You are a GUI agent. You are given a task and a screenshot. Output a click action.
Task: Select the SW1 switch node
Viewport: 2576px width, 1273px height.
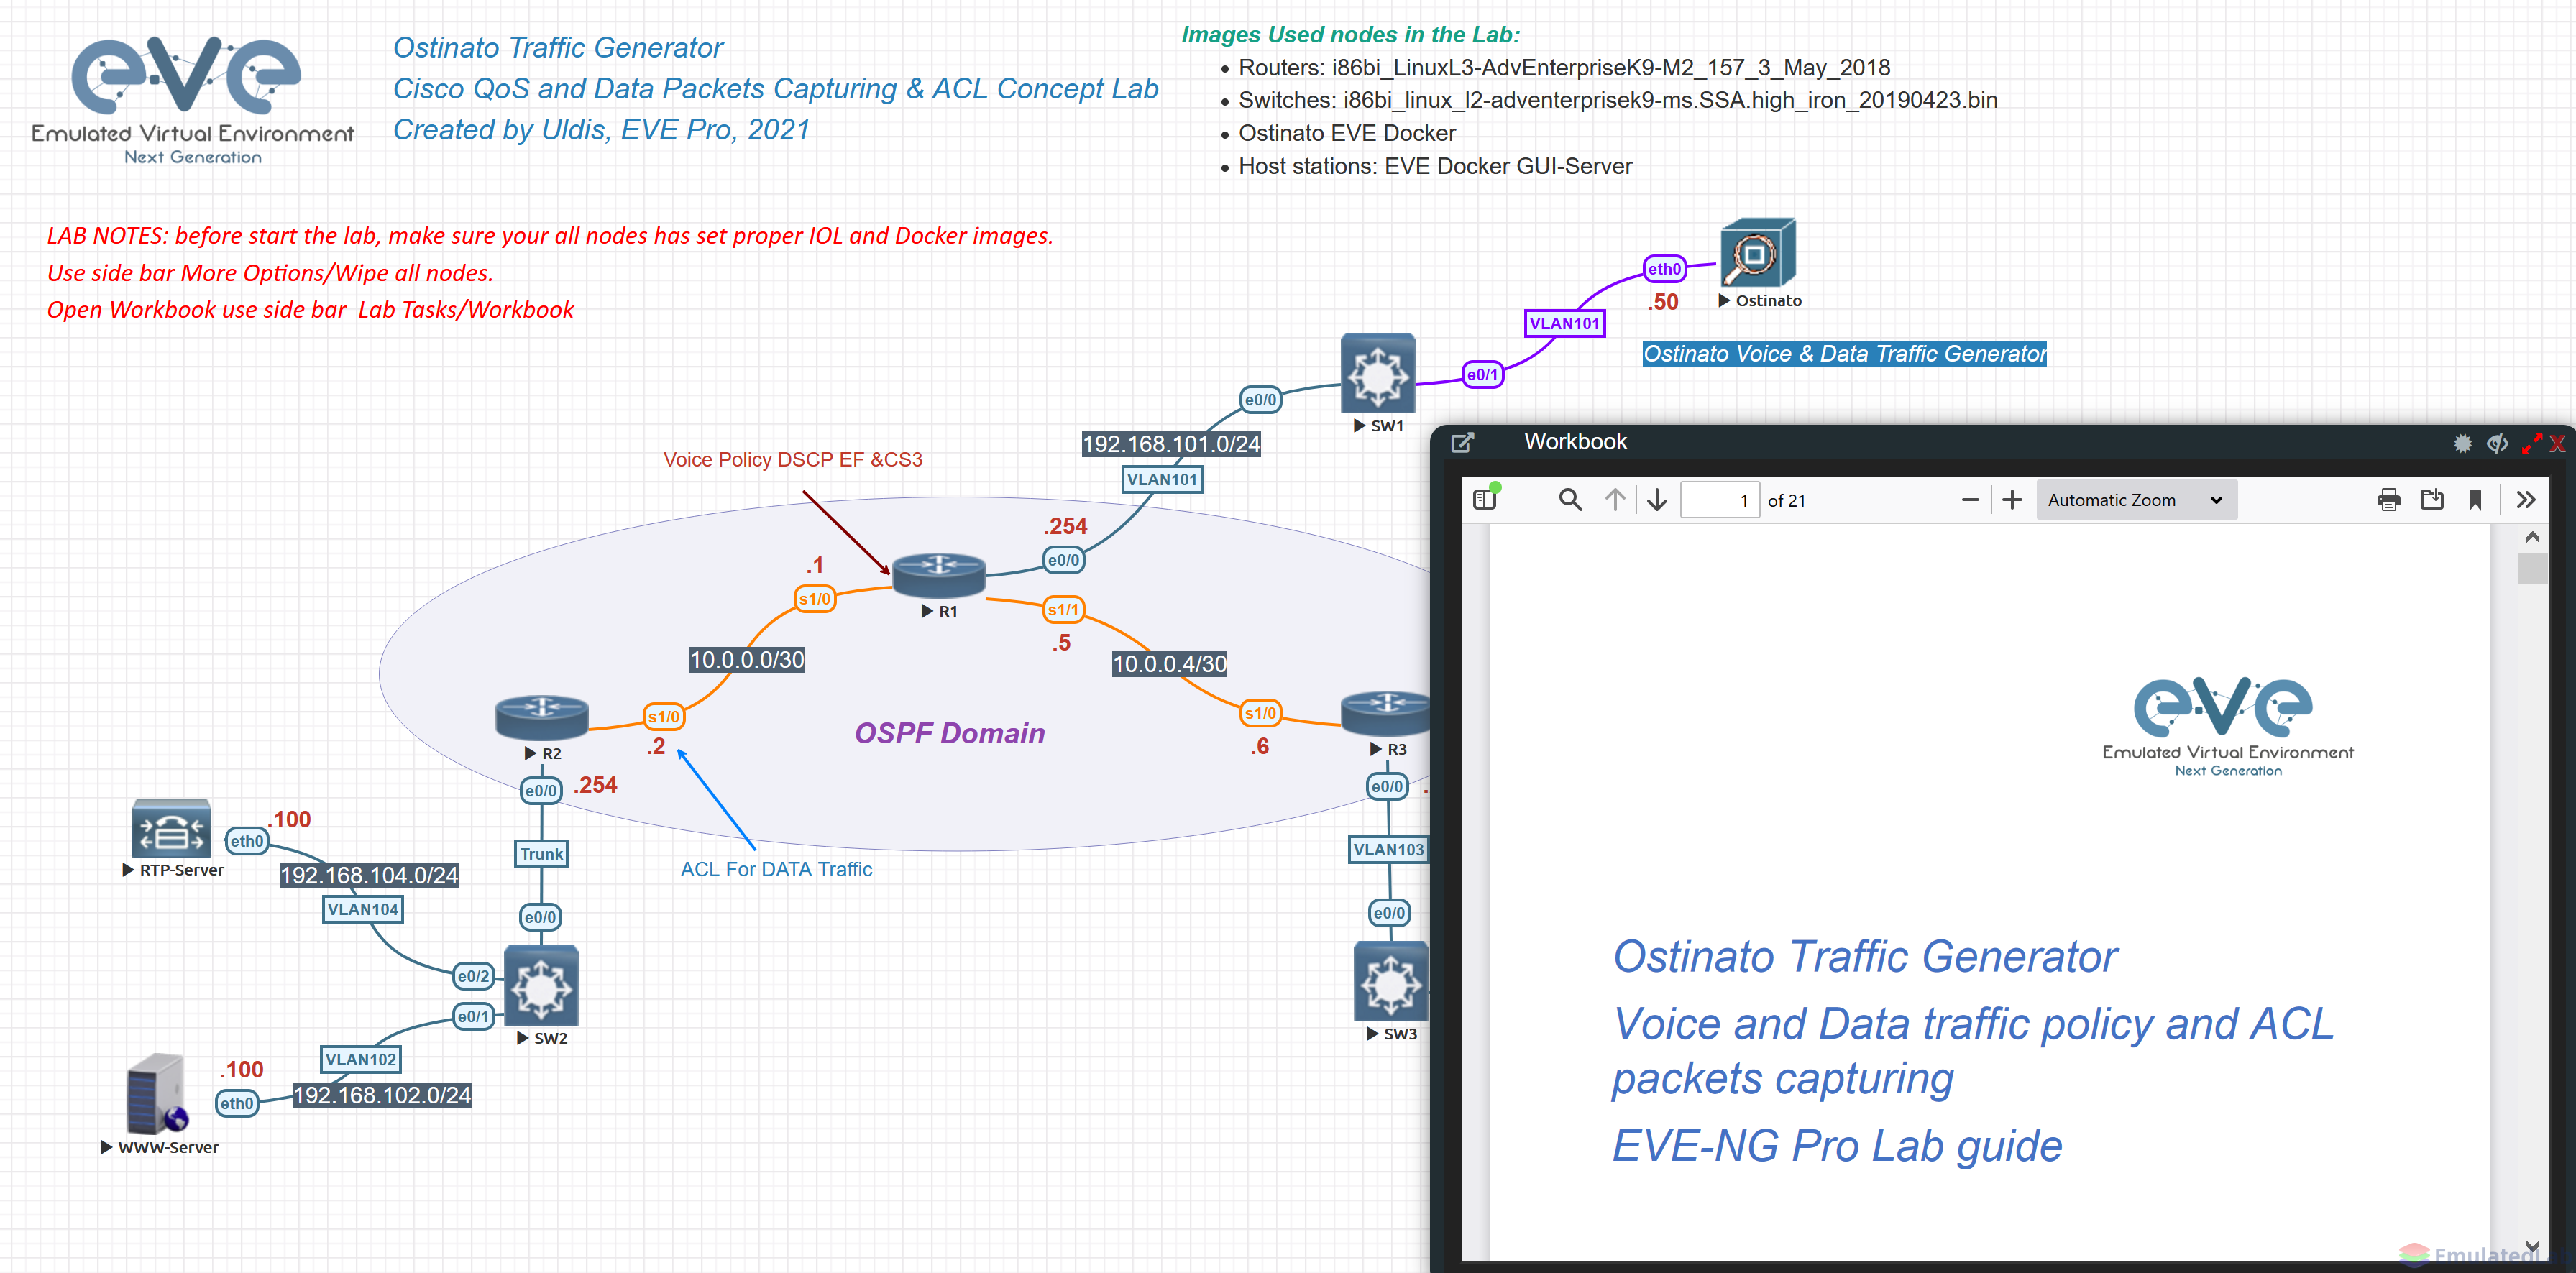tap(1377, 372)
